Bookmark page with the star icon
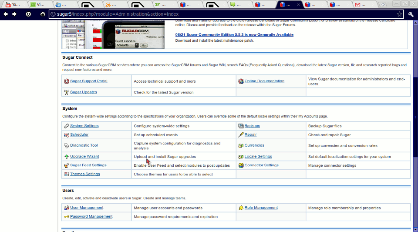 [399, 14]
